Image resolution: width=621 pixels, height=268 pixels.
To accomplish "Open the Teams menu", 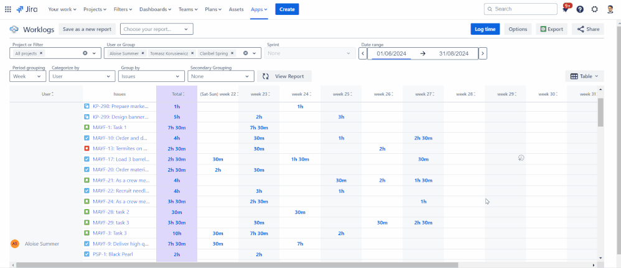I will [188, 9].
